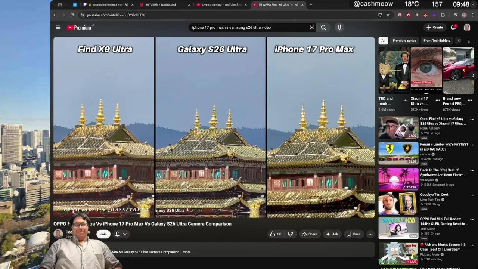Click Linus Tech Tips channel name
Image resolution: width=478 pixels, height=269 pixels.
tap(431, 200)
